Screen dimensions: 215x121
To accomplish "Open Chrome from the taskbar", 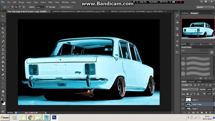I will [x=31, y=118].
